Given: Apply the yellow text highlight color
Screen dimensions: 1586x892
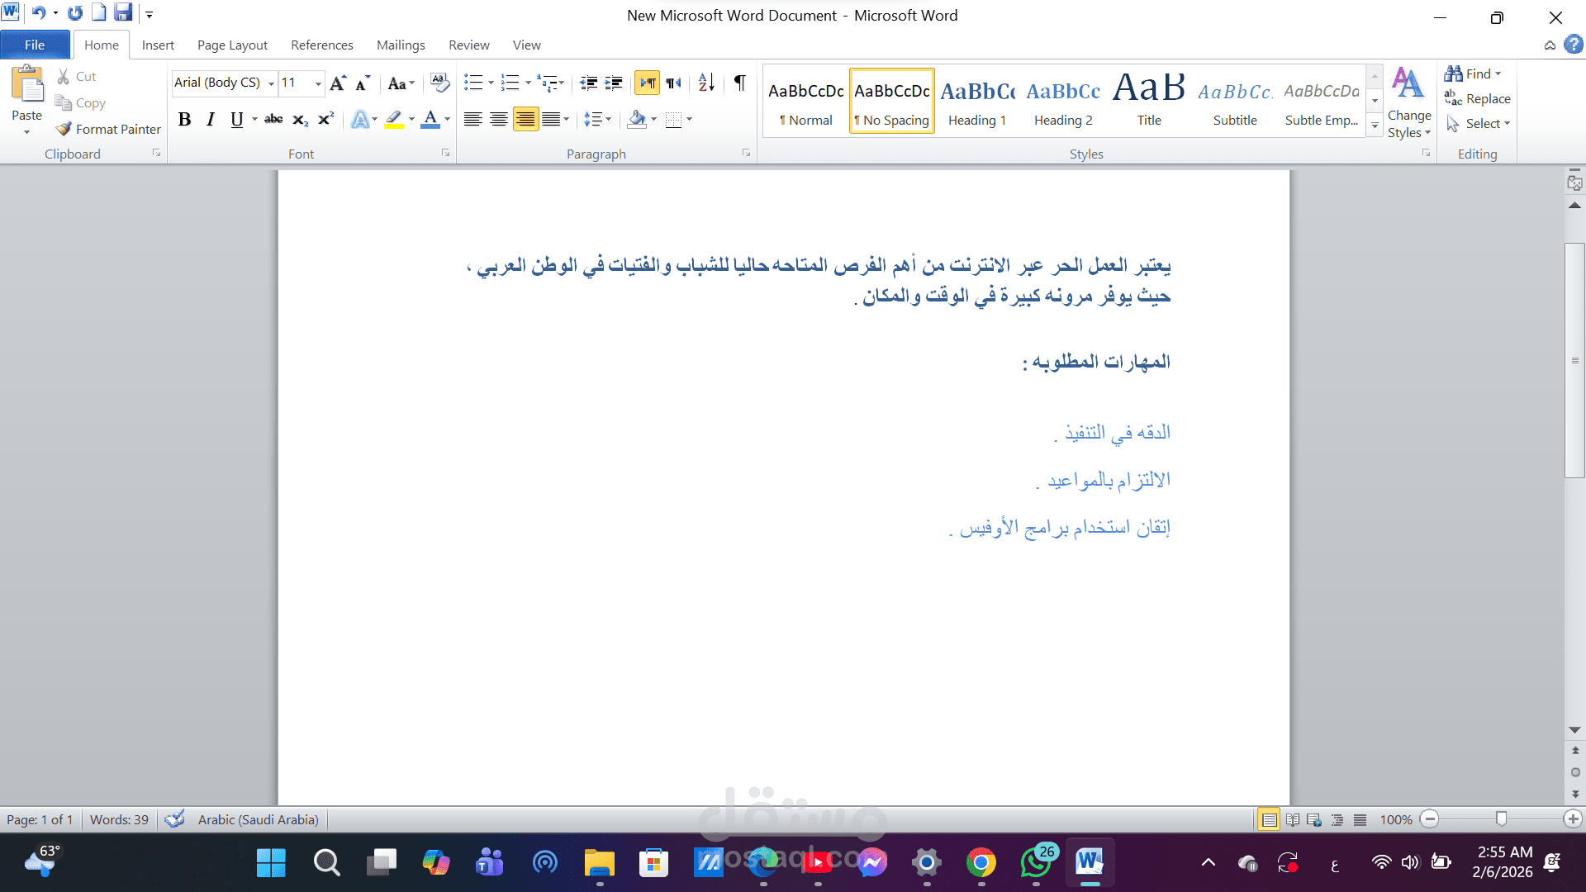Looking at the screenshot, I should pos(394,120).
